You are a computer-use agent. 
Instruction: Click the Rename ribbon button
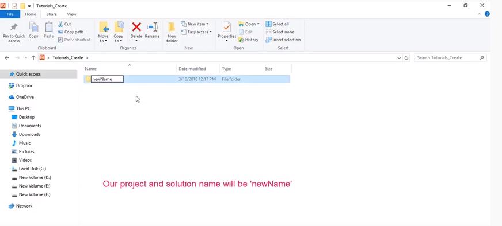[x=152, y=30]
